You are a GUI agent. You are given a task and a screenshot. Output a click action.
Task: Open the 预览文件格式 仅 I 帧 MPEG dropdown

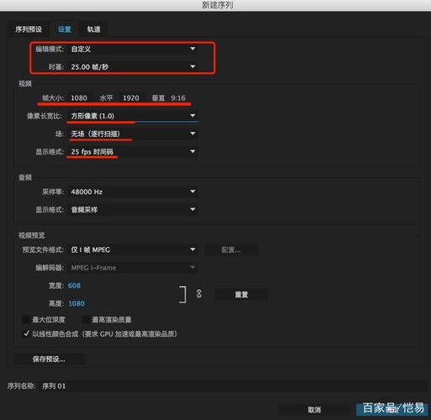[133, 249]
